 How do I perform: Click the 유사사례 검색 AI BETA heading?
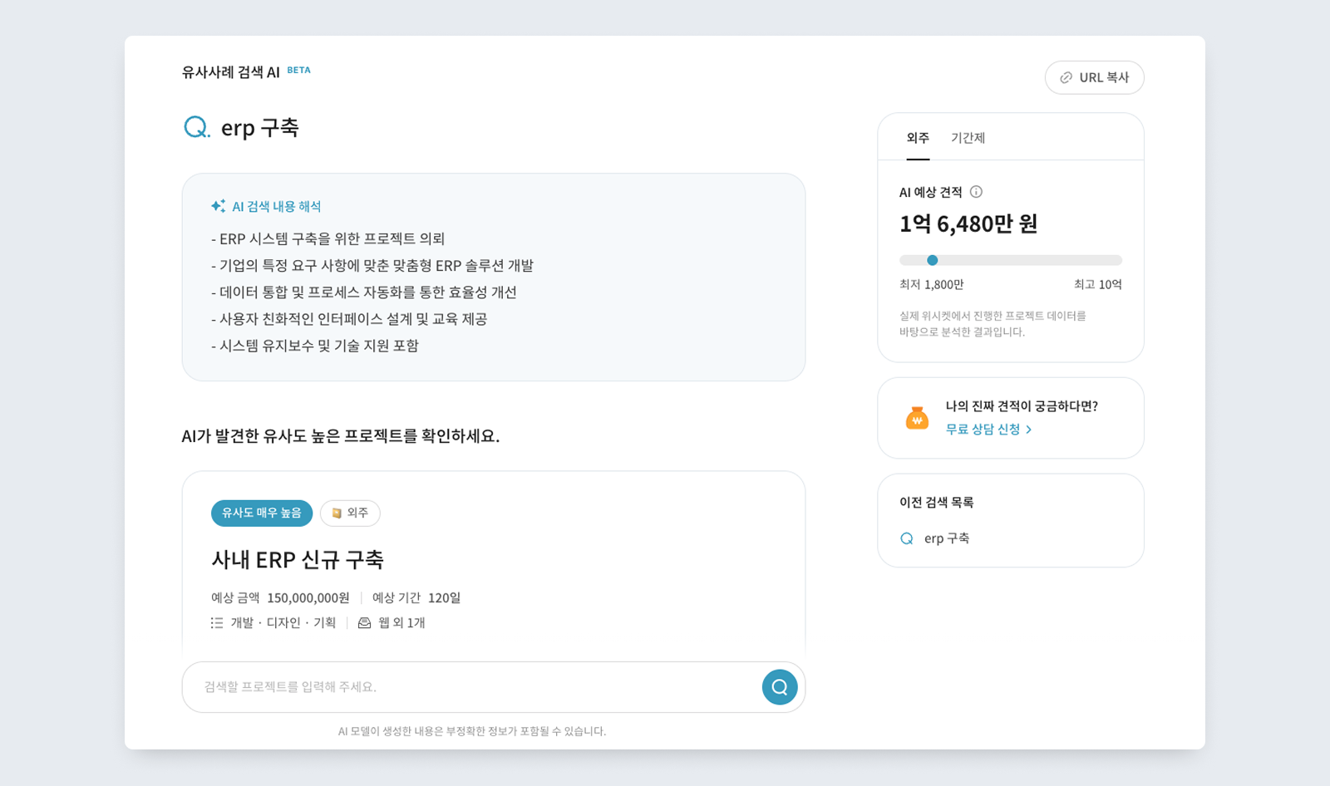233,71
